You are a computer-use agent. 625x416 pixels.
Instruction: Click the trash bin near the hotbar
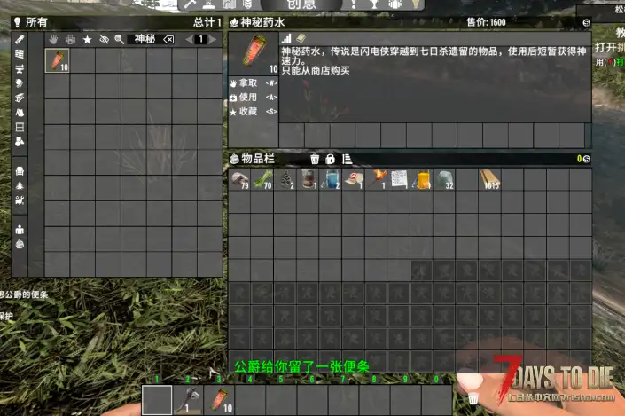point(473,398)
